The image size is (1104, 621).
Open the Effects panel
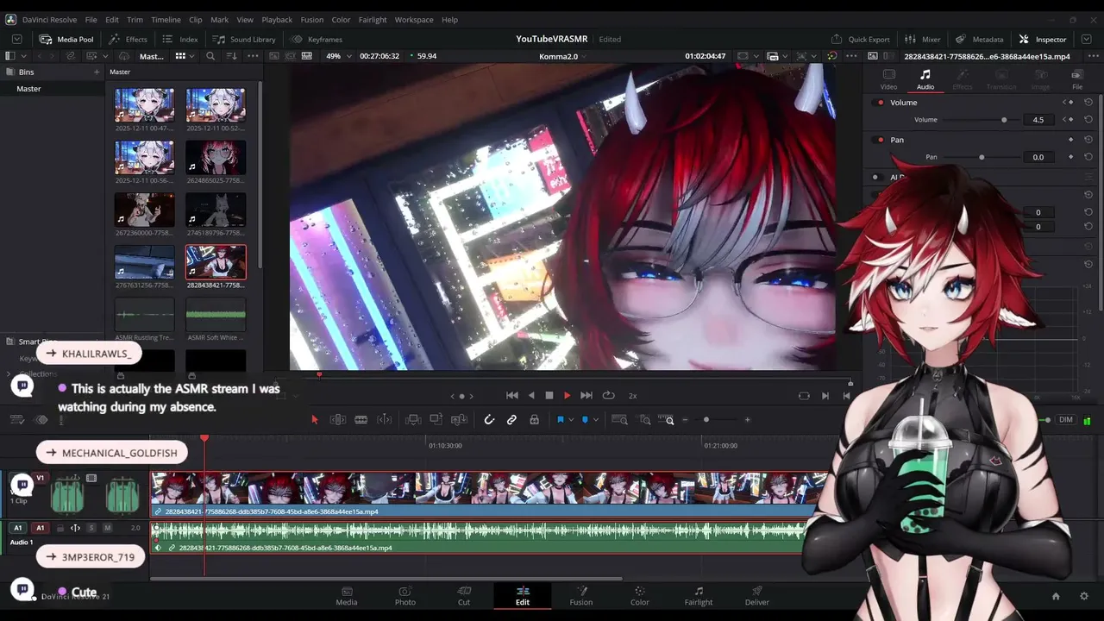pos(128,39)
